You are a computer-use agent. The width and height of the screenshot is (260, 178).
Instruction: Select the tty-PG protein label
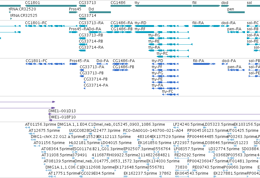[157, 73]
